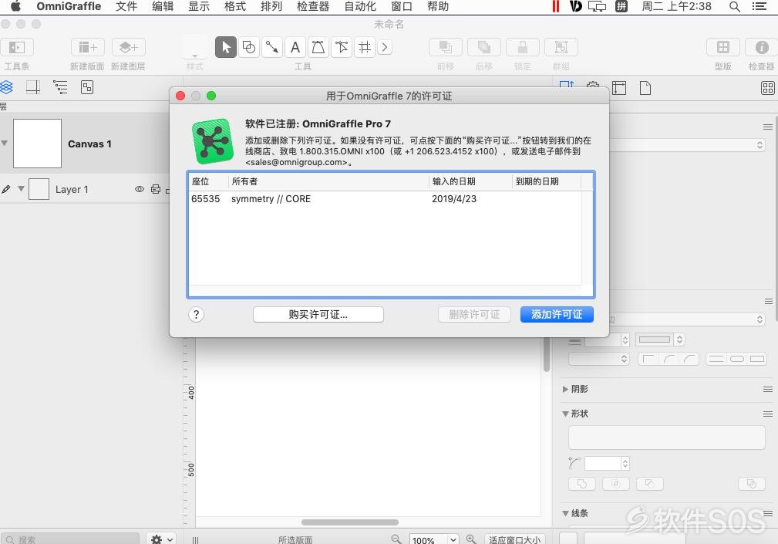Switch sidebar to Guides view icon
778x544 pixels.
[33, 87]
